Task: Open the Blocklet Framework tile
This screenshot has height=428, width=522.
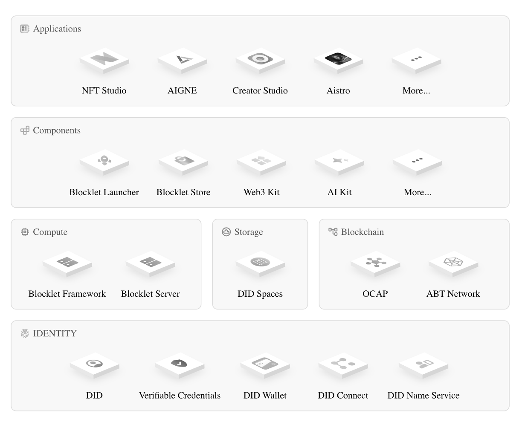Action: coord(67,263)
